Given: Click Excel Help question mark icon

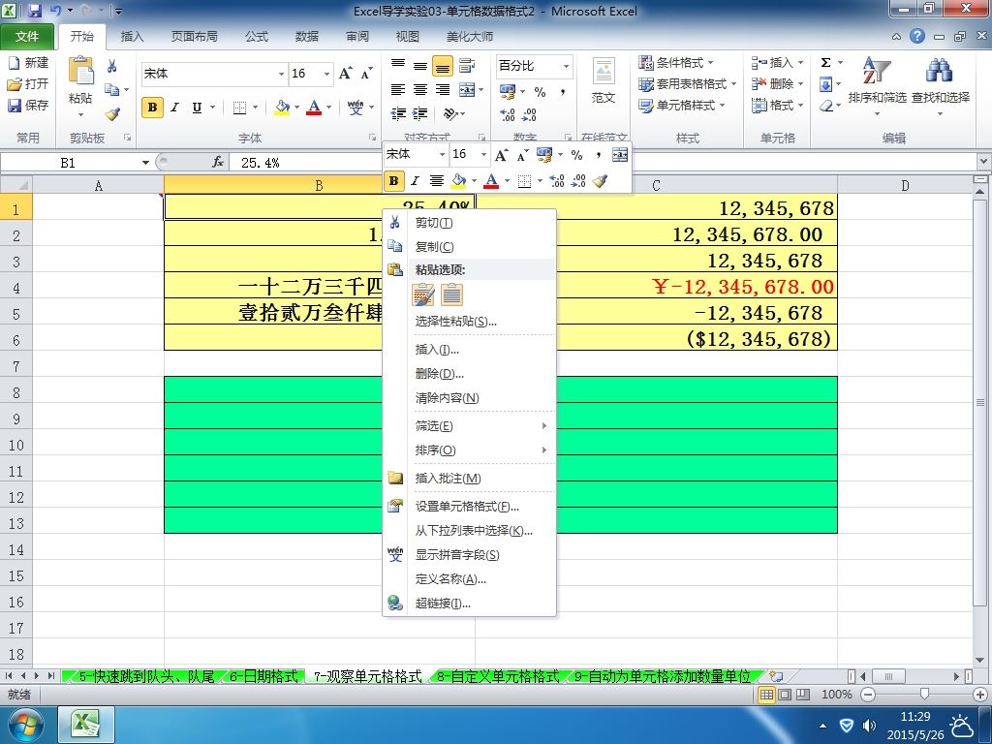Looking at the screenshot, I should [917, 36].
